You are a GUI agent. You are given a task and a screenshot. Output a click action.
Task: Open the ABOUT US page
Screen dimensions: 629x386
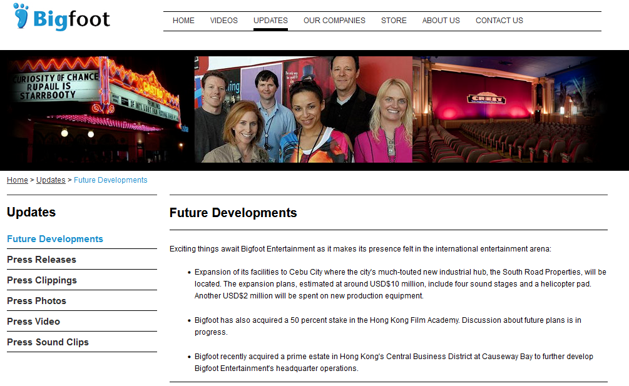[441, 21]
